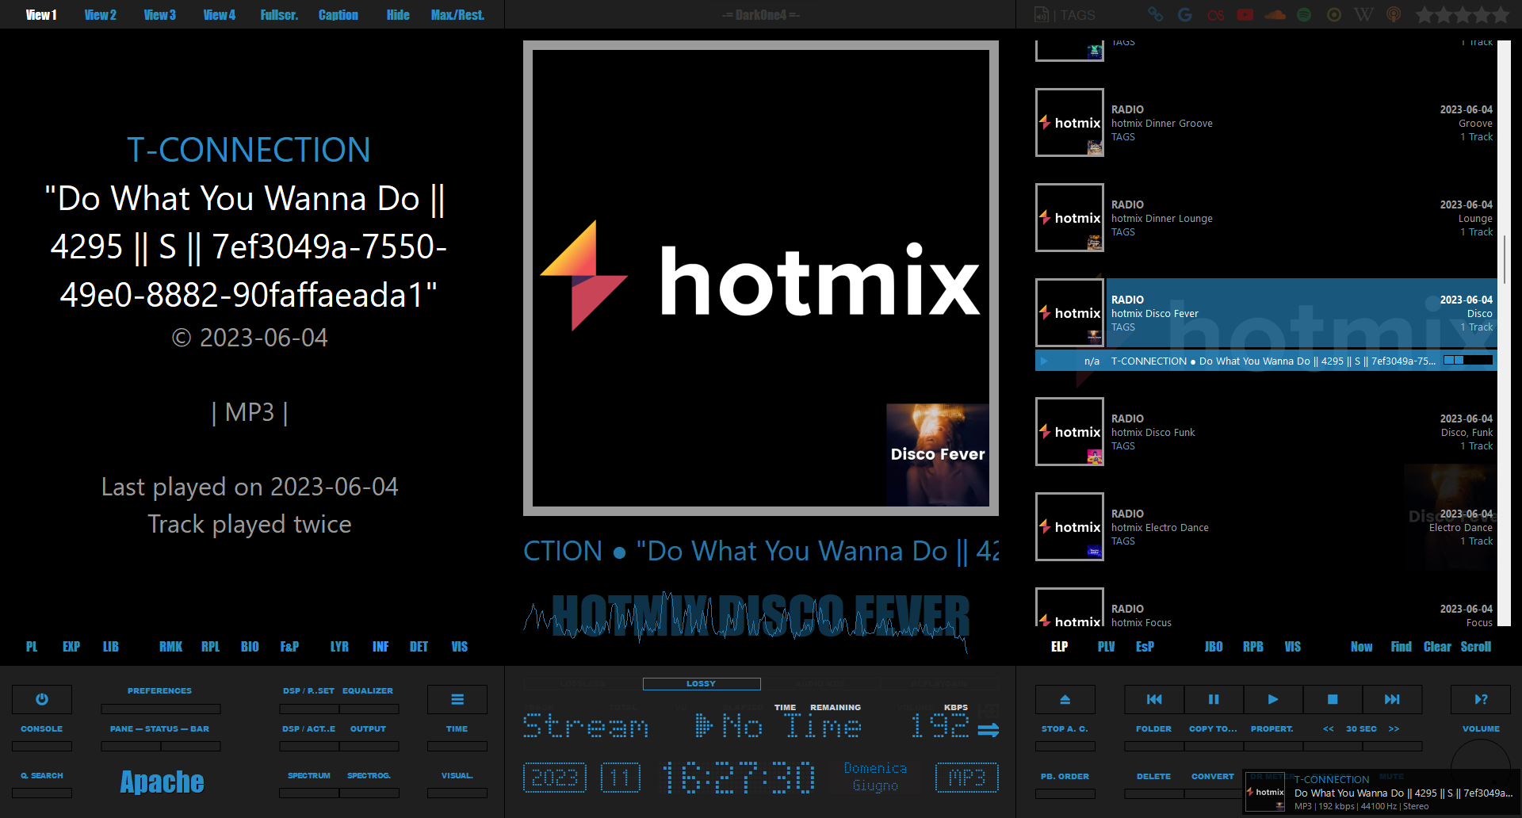This screenshot has height=818, width=1522.
Task: Rate the track five stars
Action: [1500, 14]
